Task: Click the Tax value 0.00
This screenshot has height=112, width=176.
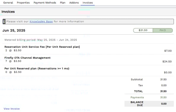Action: (164, 85)
